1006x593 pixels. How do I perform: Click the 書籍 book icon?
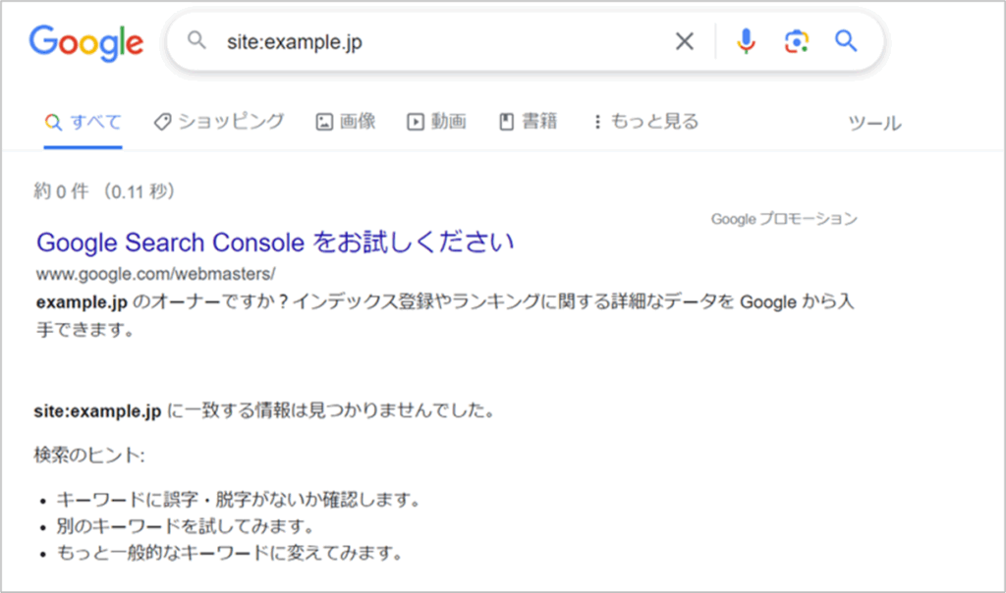click(507, 123)
